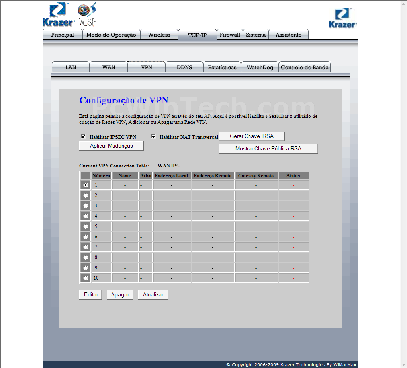
Task: Select the radio button for connection 3
Action: coord(86,206)
